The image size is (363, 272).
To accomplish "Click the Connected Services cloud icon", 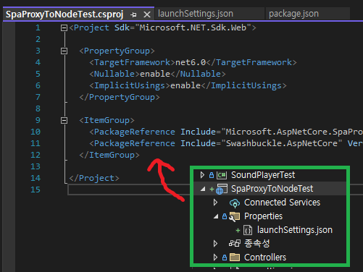I will click(235, 203).
